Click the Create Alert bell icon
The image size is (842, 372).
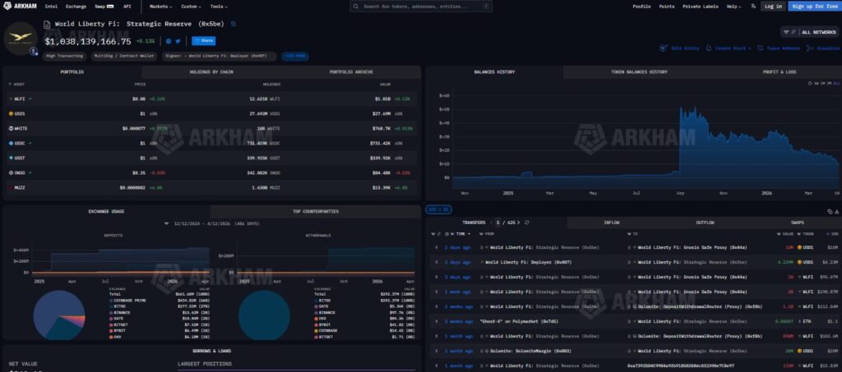pyautogui.click(x=710, y=48)
